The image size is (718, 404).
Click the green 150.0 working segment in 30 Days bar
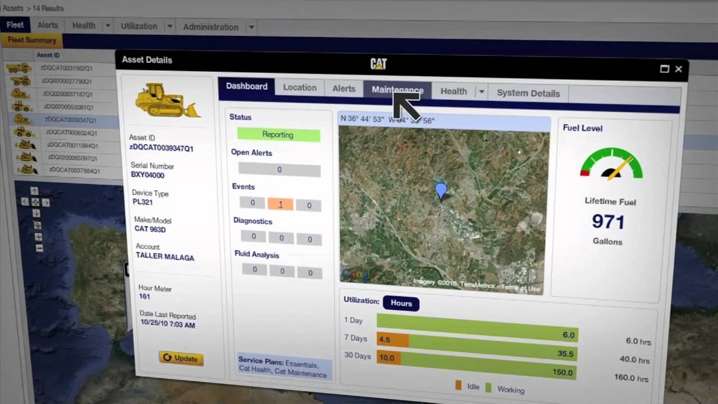[x=487, y=365]
